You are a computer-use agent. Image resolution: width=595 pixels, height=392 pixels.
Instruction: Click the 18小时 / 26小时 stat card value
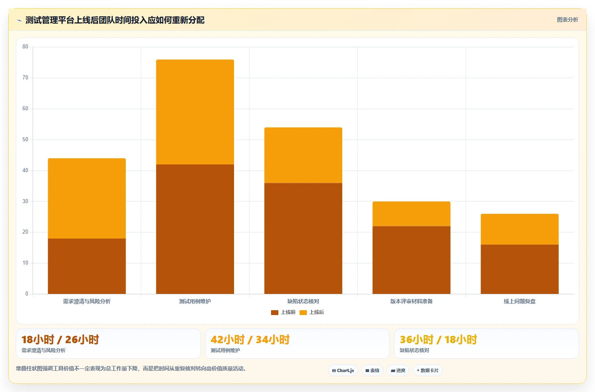[x=60, y=339]
